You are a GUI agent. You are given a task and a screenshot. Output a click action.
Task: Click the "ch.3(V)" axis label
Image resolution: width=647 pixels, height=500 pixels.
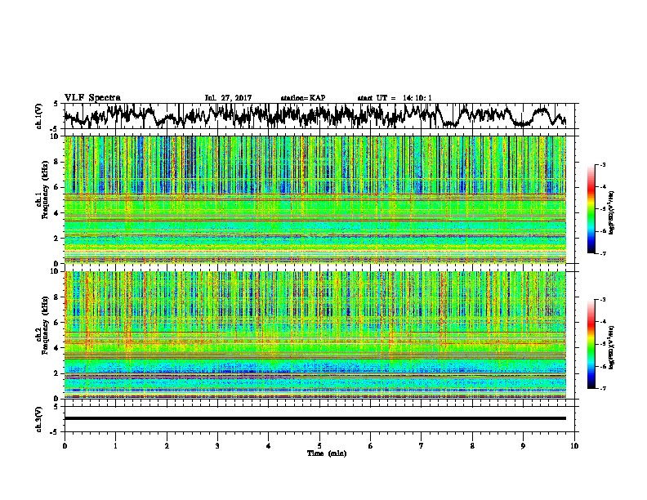pyautogui.click(x=39, y=419)
